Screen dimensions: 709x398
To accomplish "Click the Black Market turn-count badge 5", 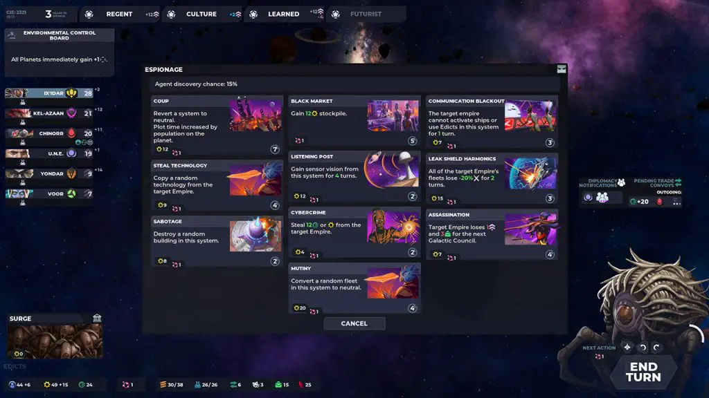I will coord(412,141).
